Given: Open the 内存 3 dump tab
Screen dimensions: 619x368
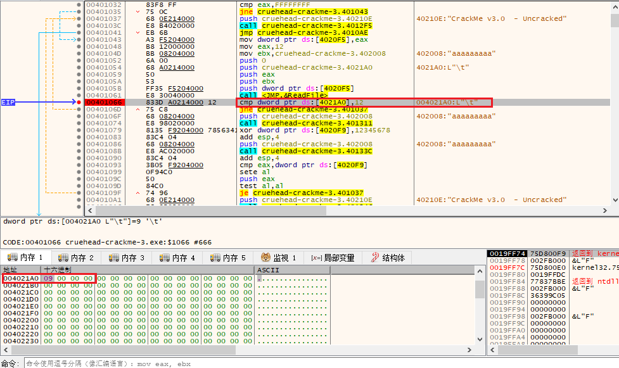Looking at the screenshot, I should click(127, 258).
